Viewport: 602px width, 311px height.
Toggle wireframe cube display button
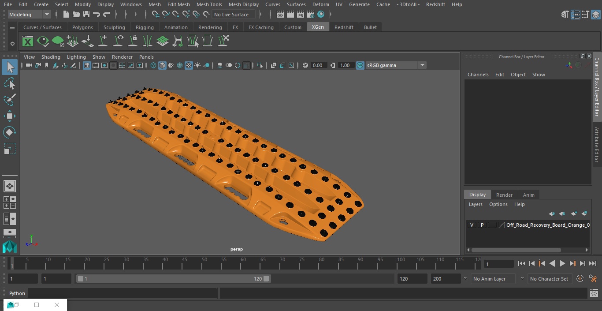point(153,65)
